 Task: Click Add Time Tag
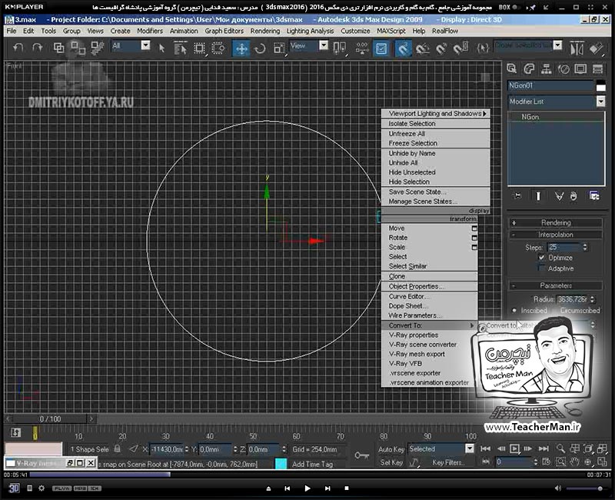[313, 465]
